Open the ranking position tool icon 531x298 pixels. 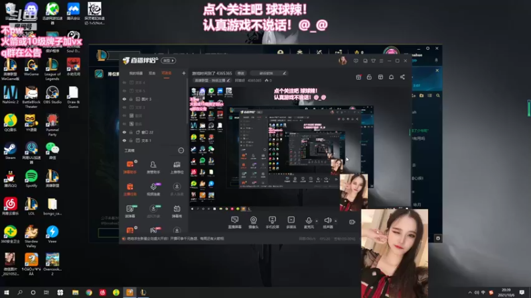[177, 167]
